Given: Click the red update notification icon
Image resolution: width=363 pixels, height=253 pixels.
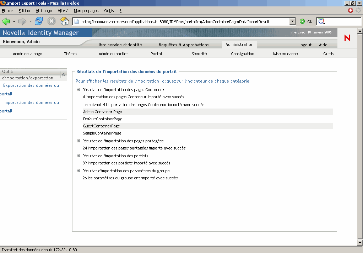Looking at the screenshot, I should 351,10.
